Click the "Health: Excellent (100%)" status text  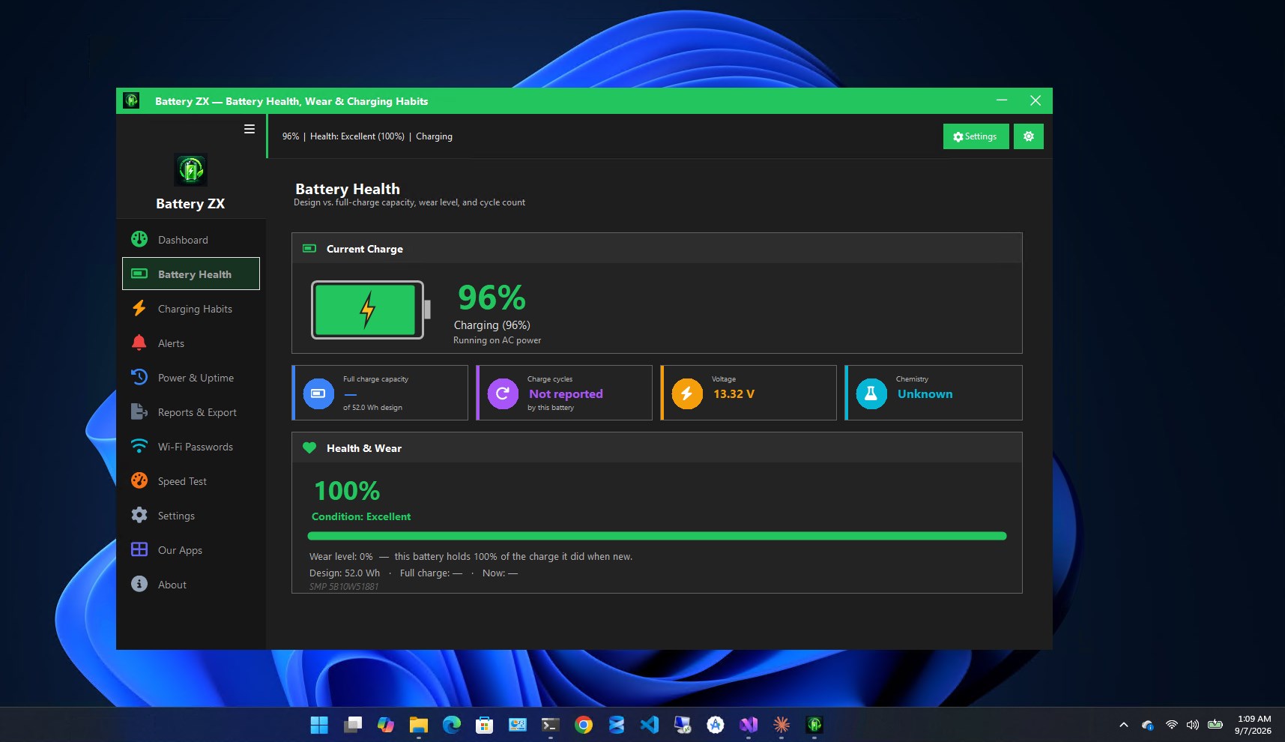coord(357,136)
